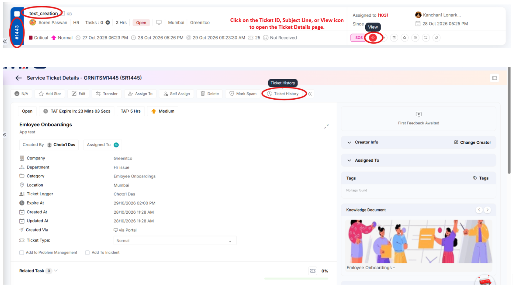
Task: Open the Ticket Type dropdown showing Normal
Action: click(175, 241)
